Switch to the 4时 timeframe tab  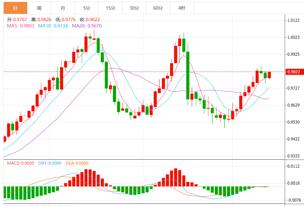(x=182, y=8)
